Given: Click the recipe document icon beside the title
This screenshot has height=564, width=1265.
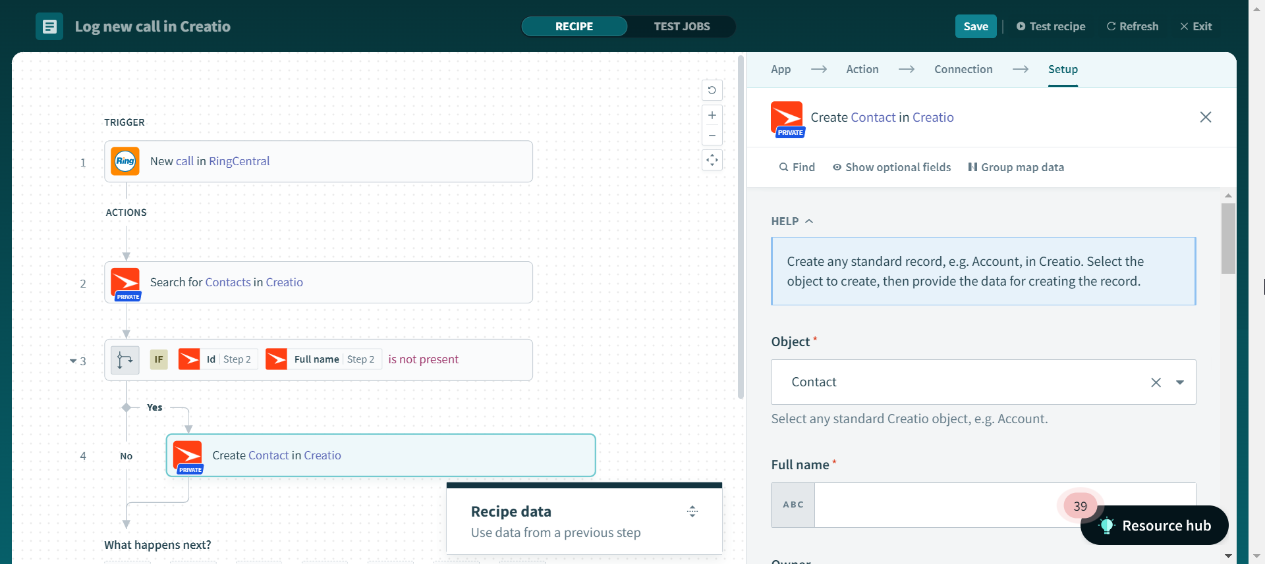Looking at the screenshot, I should (49, 26).
